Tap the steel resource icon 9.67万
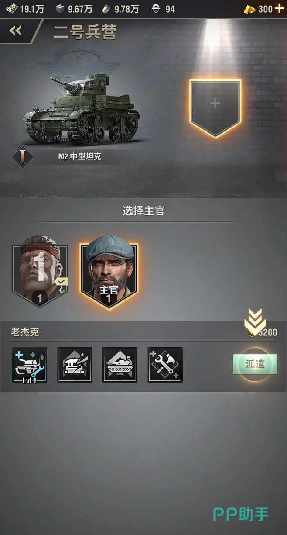The width and height of the screenshot is (287, 535). tap(60, 9)
